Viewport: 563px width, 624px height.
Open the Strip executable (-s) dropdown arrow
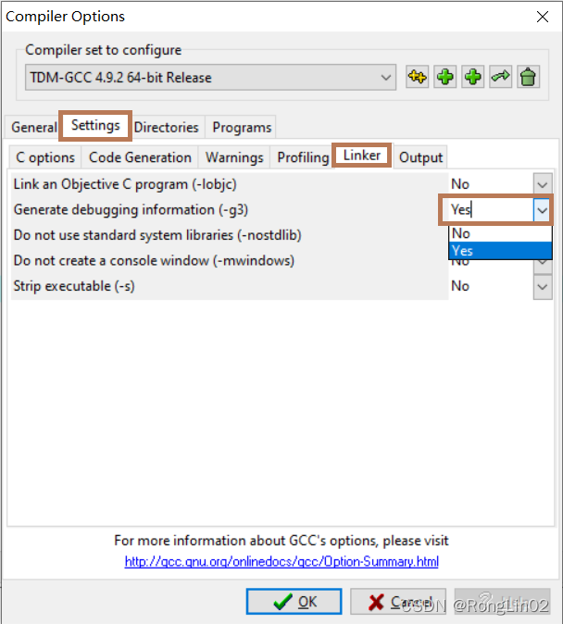pos(543,286)
